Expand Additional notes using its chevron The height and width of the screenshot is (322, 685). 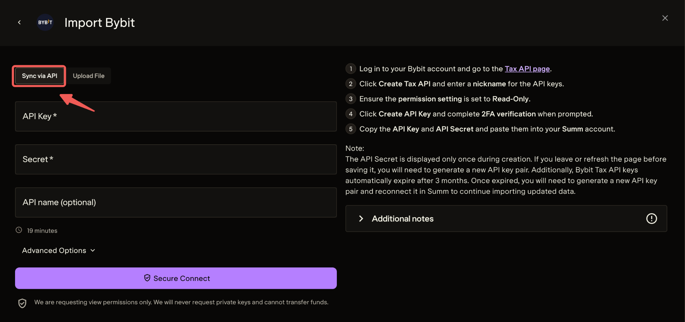(x=361, y=219)
